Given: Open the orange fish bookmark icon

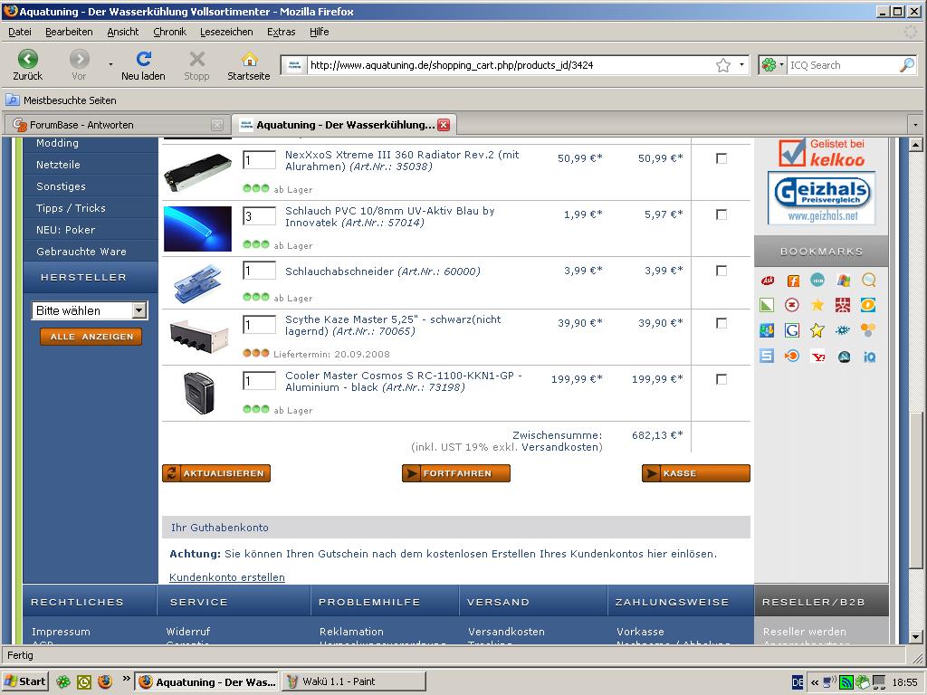Looking at the screenshot, I should 792,356.
